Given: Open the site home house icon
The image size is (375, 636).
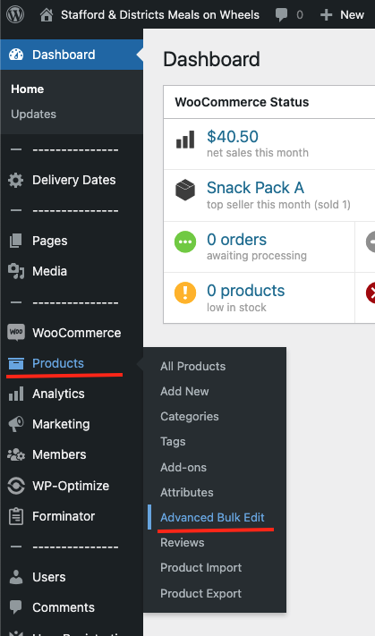Looking at the screenshot, I should 47,15.
